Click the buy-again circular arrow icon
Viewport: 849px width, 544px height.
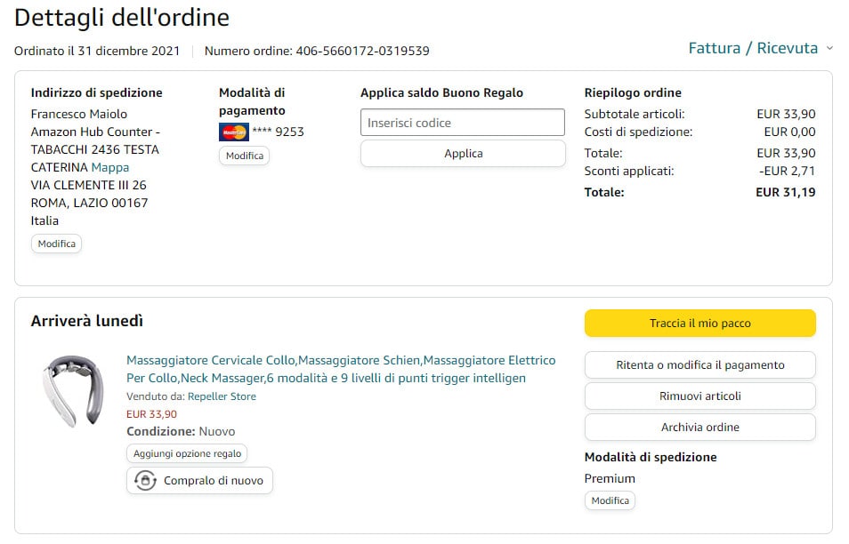[x=145, y=481]
